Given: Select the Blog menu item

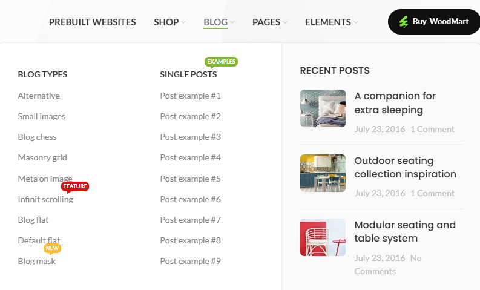Looking at the screenshot, I should coord(216,22).
